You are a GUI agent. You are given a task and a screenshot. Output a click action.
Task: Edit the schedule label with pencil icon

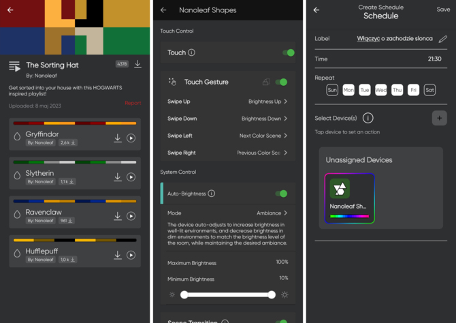click(442, 39)
